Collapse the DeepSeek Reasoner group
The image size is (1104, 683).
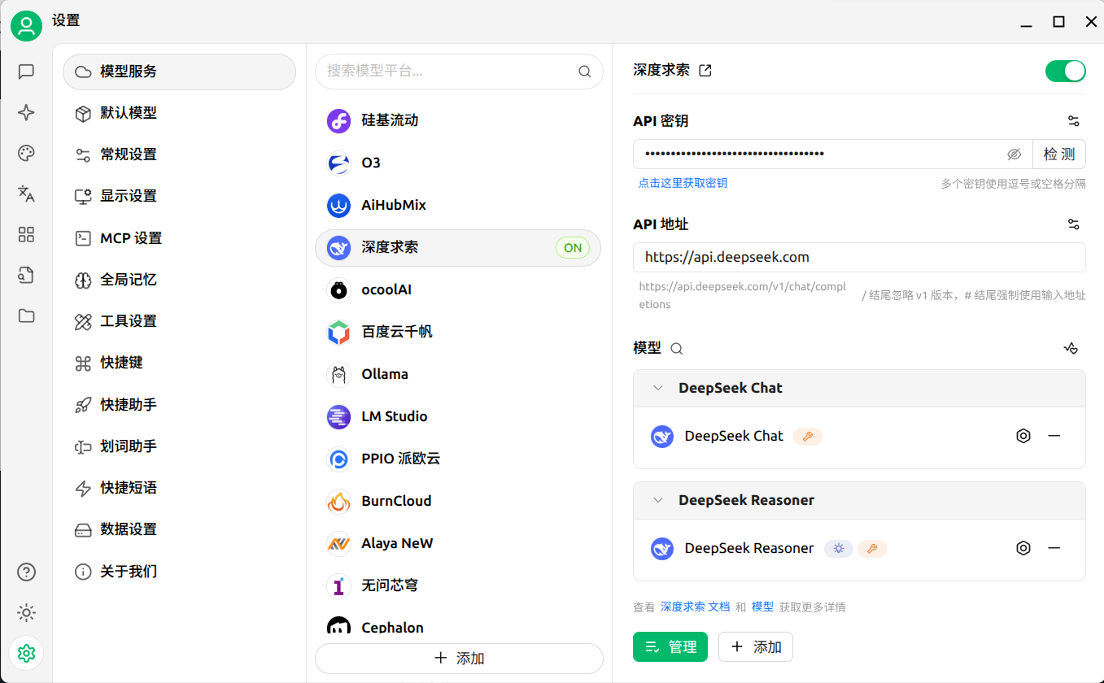pyautogui.click(x=658, y=501)
